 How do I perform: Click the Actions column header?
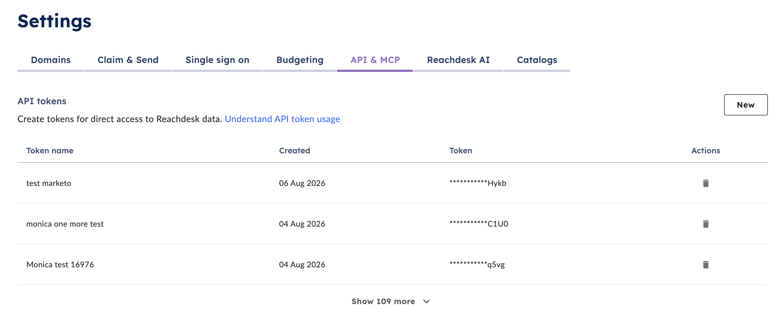(705, 150)
